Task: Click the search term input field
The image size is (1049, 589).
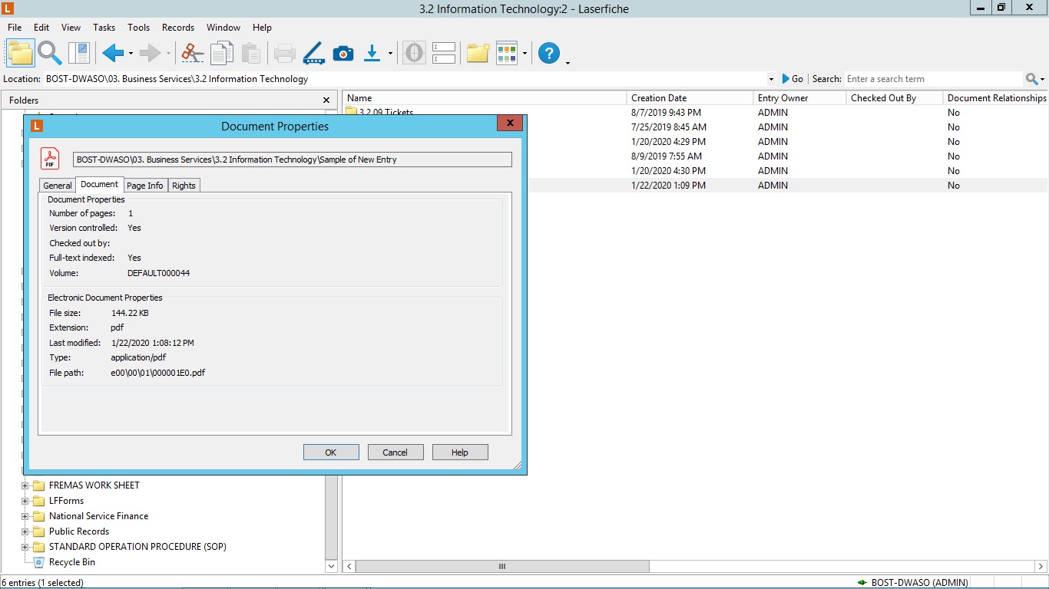Action: click(x=932, y=79)
